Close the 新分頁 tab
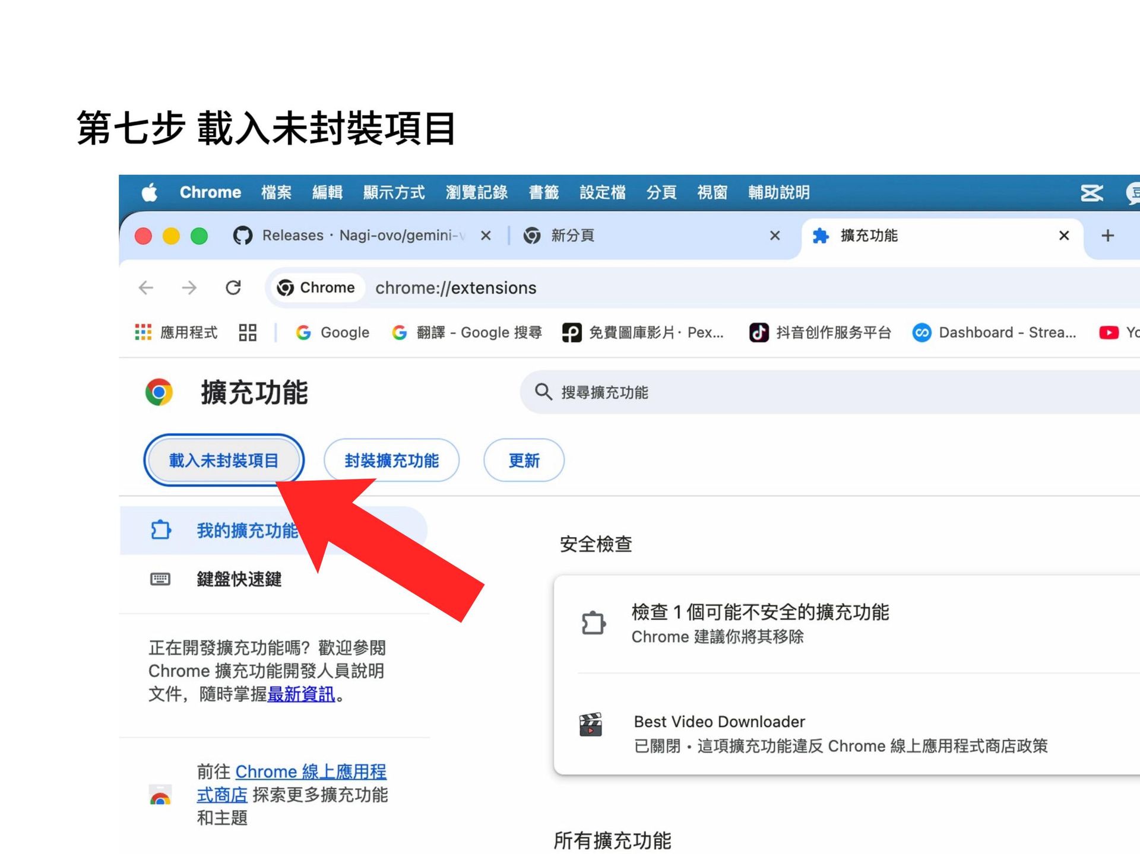 775,236
